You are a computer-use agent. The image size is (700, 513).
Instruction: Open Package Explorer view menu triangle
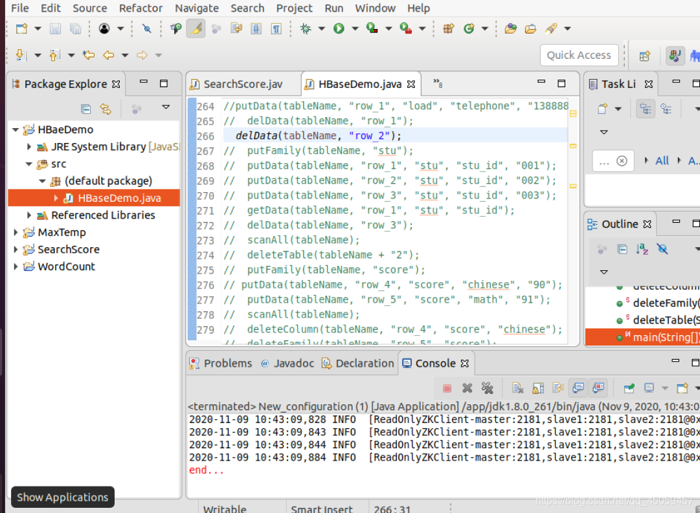point(166,107)
